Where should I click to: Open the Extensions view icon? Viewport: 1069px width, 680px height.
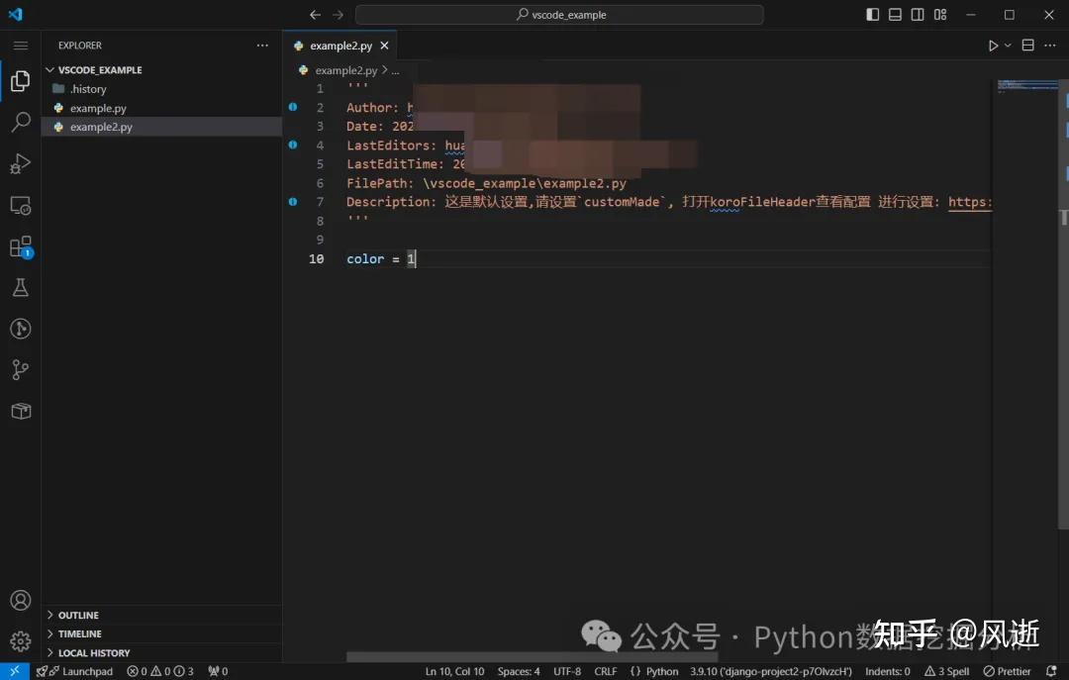[x=20, y=246]
